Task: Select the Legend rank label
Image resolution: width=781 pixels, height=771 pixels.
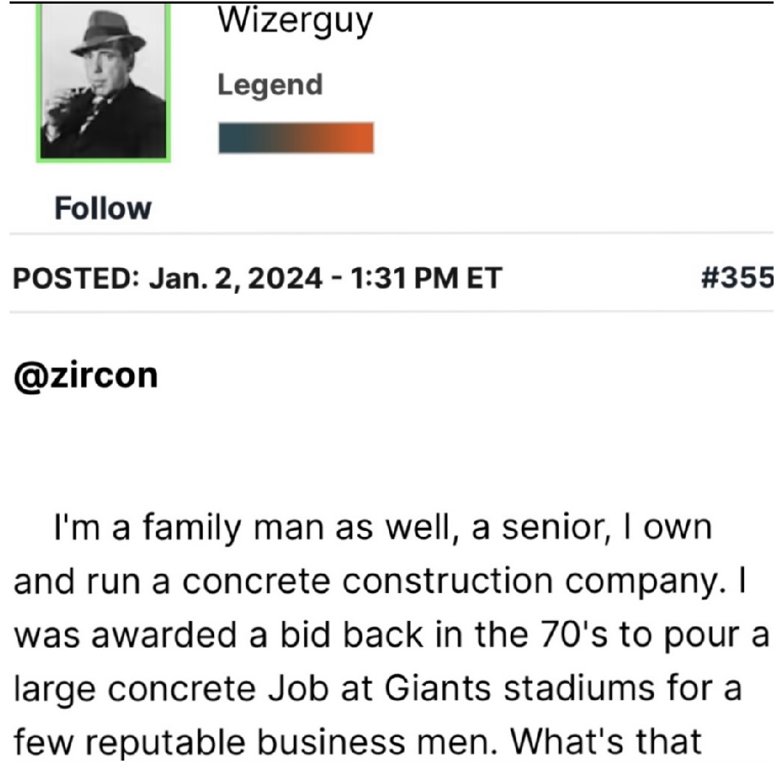Action: pos(270,85)
